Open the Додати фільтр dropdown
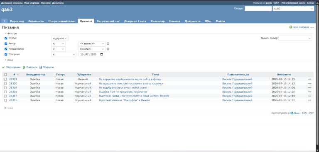The width and height of the screenshot is (319, 152). click(295, 38)
